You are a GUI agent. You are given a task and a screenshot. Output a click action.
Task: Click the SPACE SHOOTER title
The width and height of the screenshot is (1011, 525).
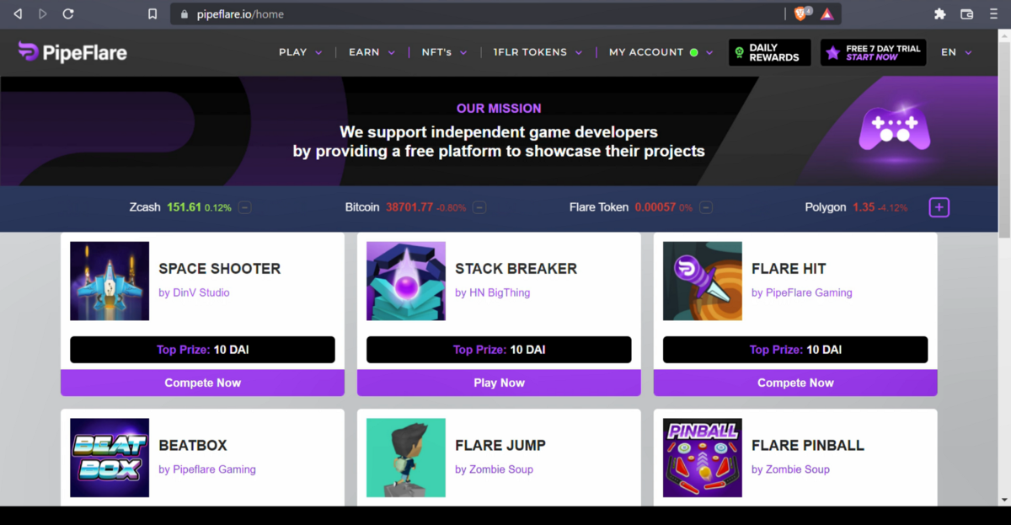coord(220,269)
